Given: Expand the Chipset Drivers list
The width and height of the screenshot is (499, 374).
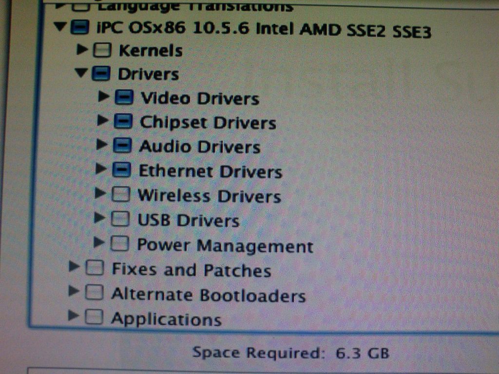Looking at the screenshot, I should (102, 120).
